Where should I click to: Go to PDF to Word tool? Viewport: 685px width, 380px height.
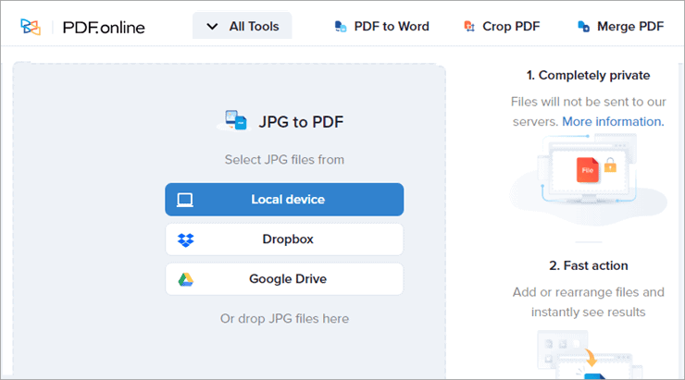point(392,27)
